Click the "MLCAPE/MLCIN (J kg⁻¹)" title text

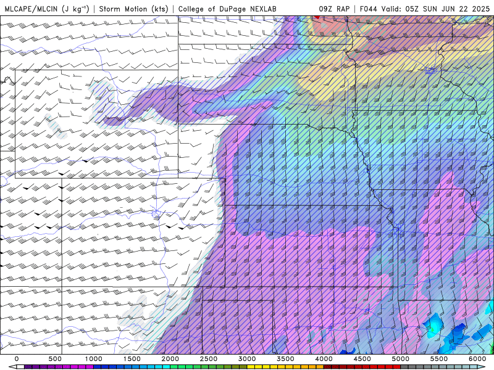47,9
